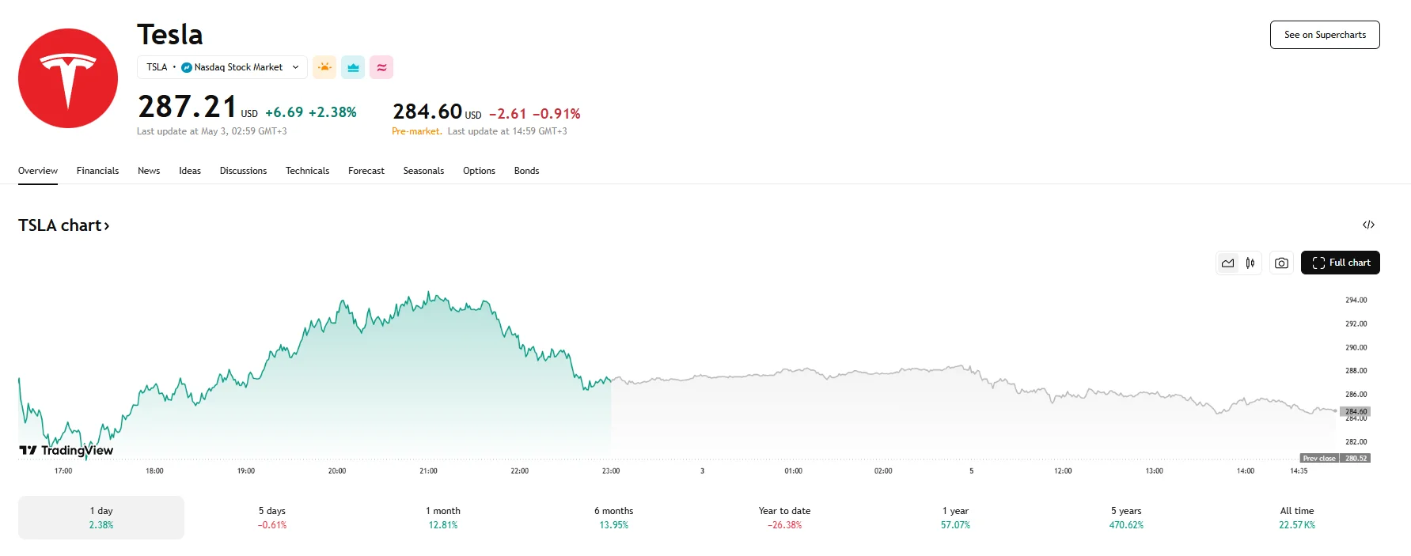The image size is (1411, 556).
Task: Open the Options tab
Action: point(479,171)
